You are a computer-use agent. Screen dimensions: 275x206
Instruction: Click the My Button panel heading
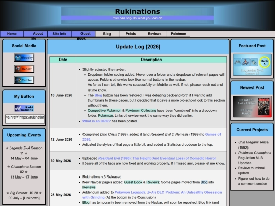click(24, 96)
